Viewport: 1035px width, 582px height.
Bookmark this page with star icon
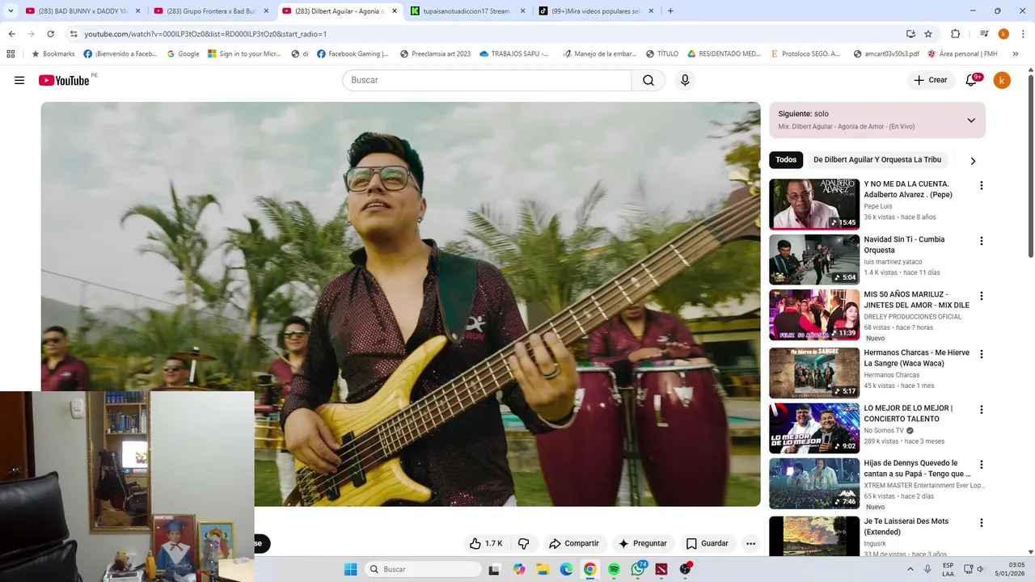pos(928,34)
